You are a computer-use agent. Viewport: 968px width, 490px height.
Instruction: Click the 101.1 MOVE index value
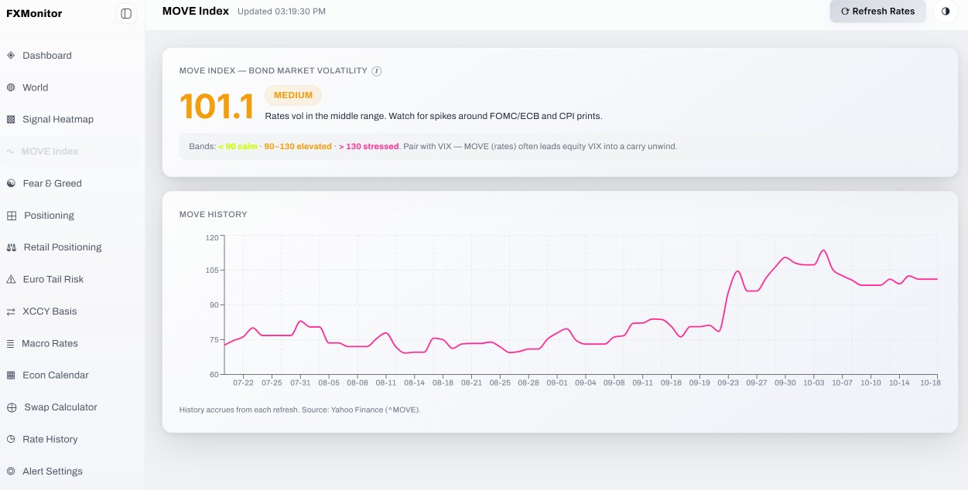click(x=217, y=107)
